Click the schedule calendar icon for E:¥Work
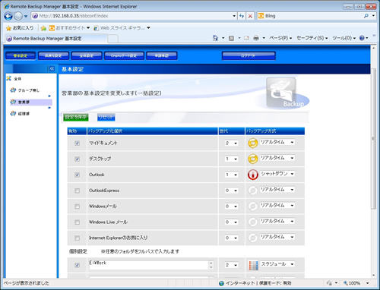 coord(253,265)
